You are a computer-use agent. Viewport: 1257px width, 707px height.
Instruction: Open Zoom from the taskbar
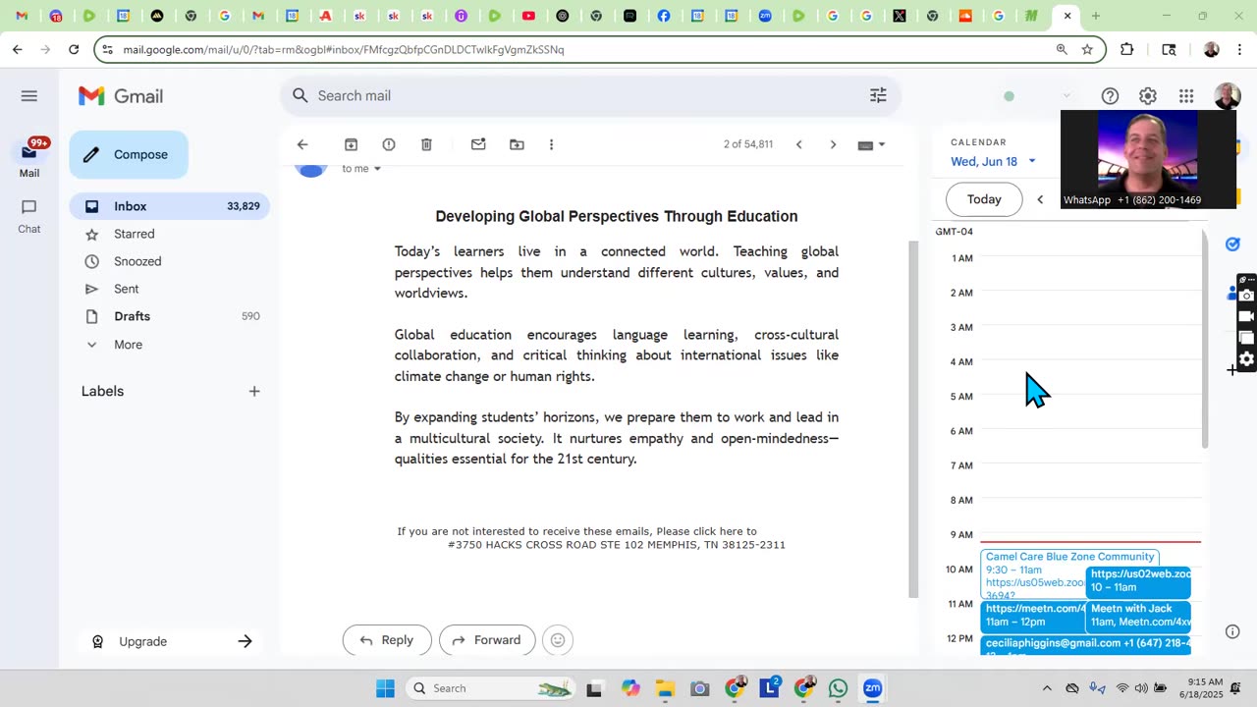tap(872, 688)
